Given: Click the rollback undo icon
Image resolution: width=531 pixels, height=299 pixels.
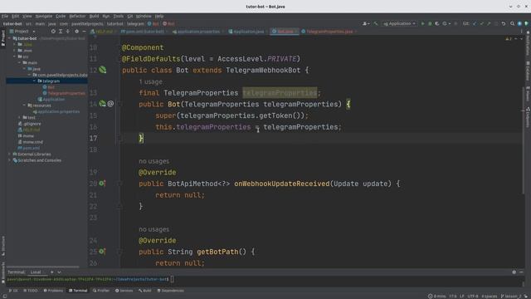Looking at the screenshot, I should (504, 24).
